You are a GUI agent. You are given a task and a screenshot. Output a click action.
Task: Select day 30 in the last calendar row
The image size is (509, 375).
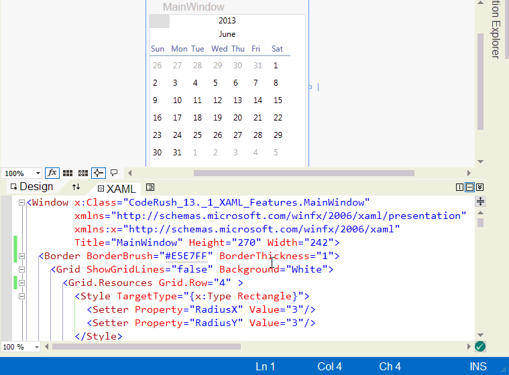tap(157, 152)
